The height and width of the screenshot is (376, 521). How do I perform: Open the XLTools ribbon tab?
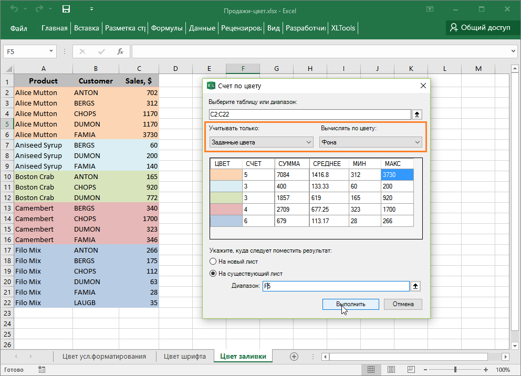click(x=342, y=28)
